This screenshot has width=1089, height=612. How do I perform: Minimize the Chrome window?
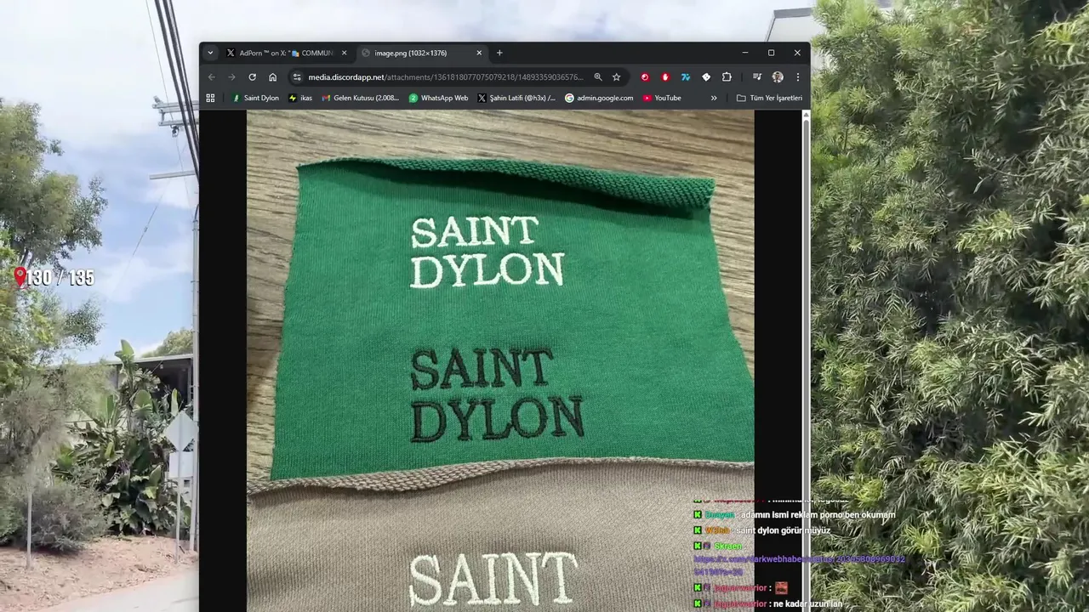click(x=745, y=53)
